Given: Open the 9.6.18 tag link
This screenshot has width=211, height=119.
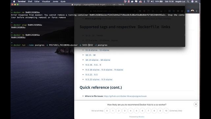Looking at the screenshot, I should click(89, 65).
